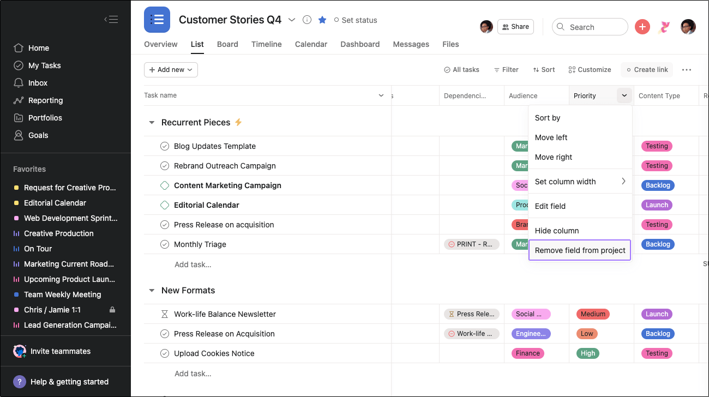Viewport: 709px width, 397px height.
Task: Mark Upload Cookies Notice complete
Action: point(165,353)
